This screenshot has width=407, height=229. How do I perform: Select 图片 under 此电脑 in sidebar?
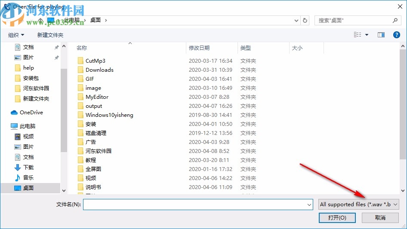tap(28, 147)
